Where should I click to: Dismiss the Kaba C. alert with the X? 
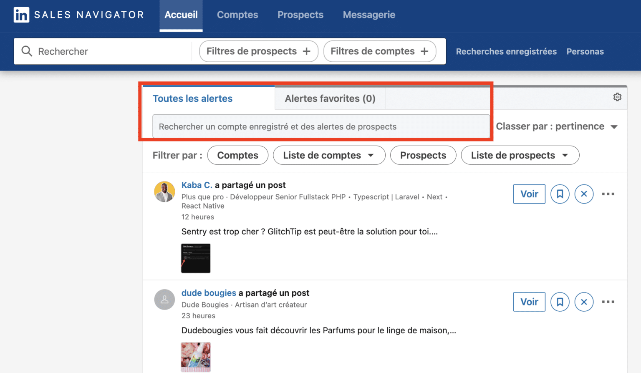click(x=584, y=194)
